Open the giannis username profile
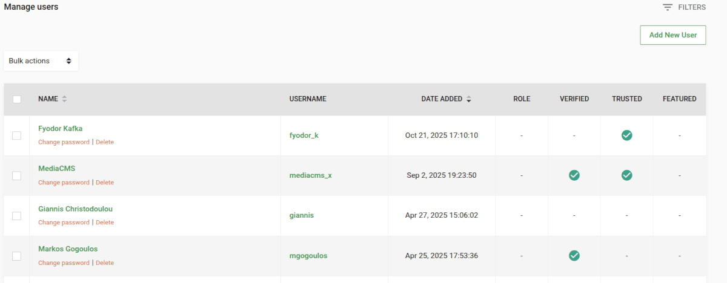 point(301,215)
